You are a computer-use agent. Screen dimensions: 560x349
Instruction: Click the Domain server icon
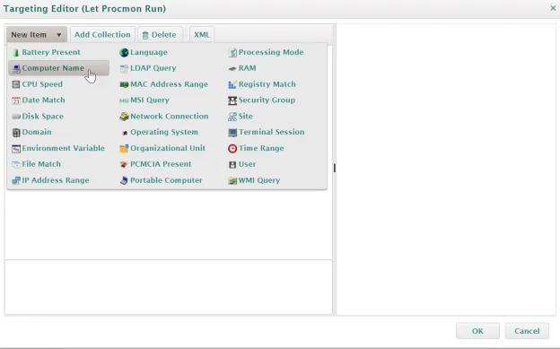point(16,133)
